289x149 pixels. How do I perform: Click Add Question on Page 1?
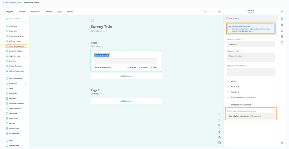tap(126, 76)
